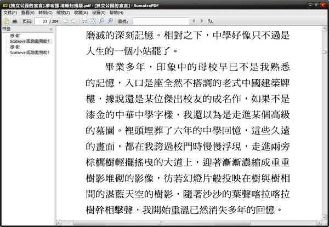Open the 设置(S) menu
This screenshot has width=329, height=227.
pyautogui.click(x=99, y=13)
